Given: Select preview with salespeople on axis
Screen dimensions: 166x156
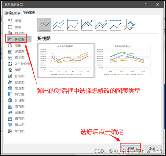Looking at the screenshot, I should pyautogui.click(x=123, y=60).
